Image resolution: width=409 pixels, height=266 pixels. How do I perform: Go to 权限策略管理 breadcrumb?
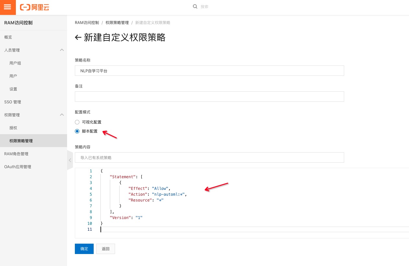(x=117, y=23)
